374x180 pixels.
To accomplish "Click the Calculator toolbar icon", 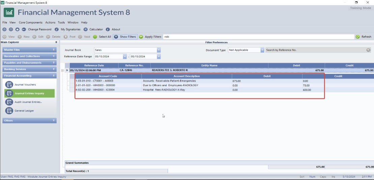I will point(86,30).
